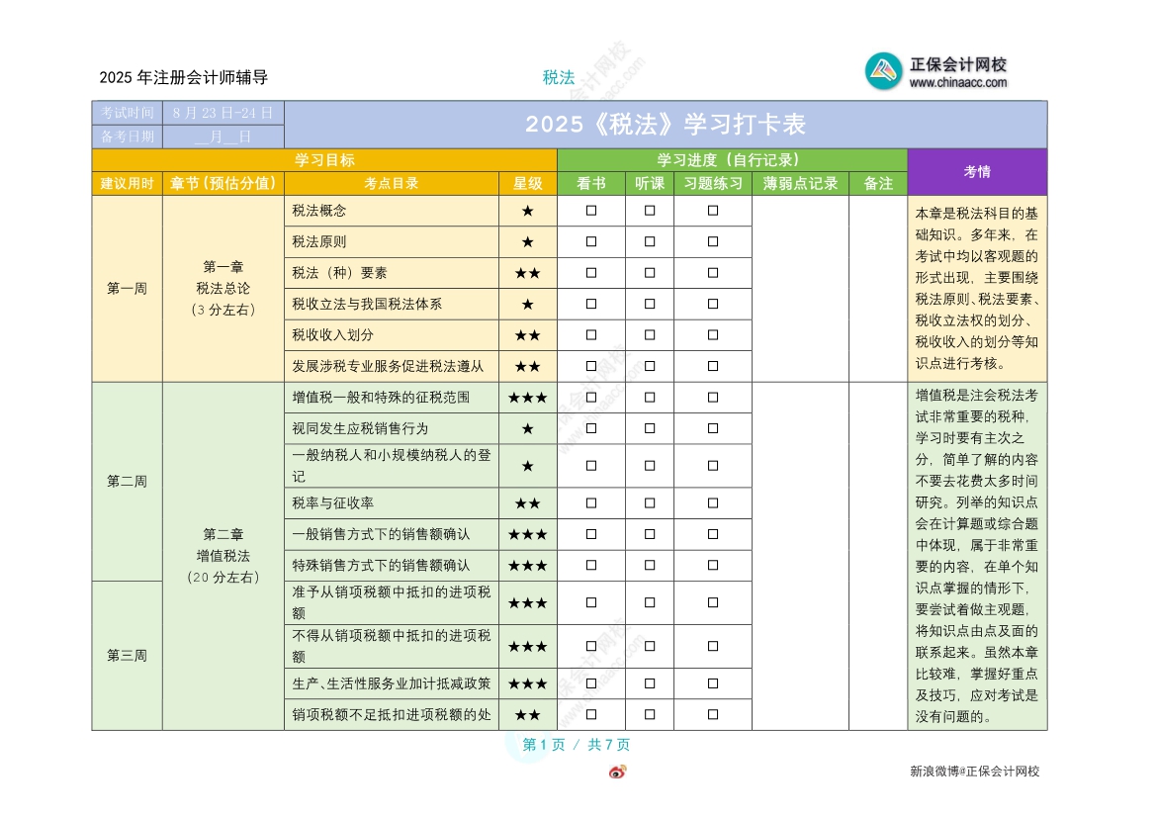Open the www.chinaacc.com website link

click(957, 83)
